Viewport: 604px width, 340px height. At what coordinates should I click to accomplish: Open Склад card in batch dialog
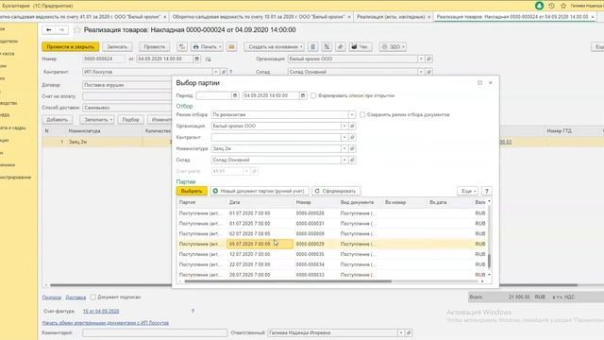[x=352, y=160]
